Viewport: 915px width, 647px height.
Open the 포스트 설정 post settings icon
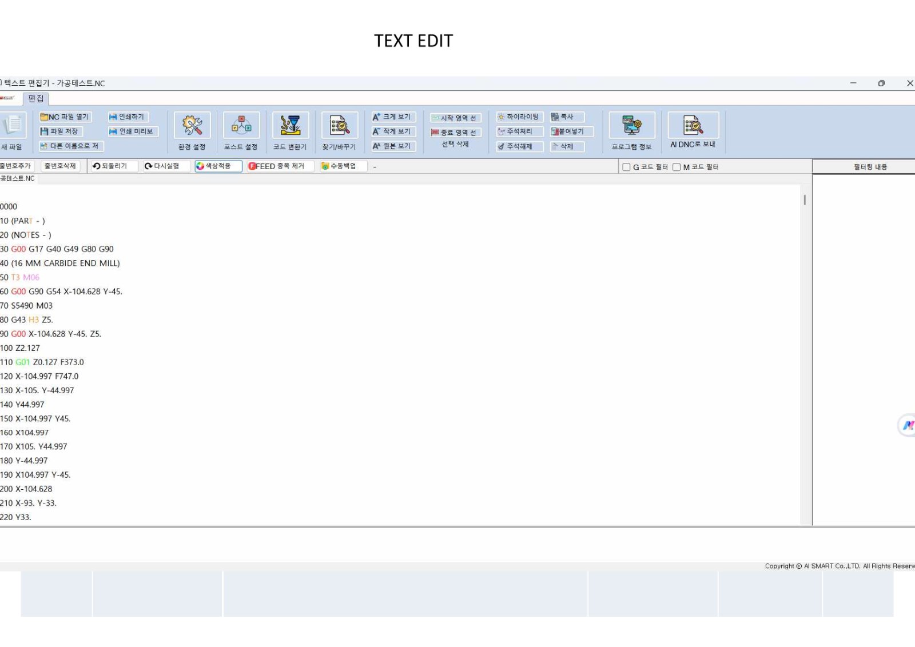241,125
